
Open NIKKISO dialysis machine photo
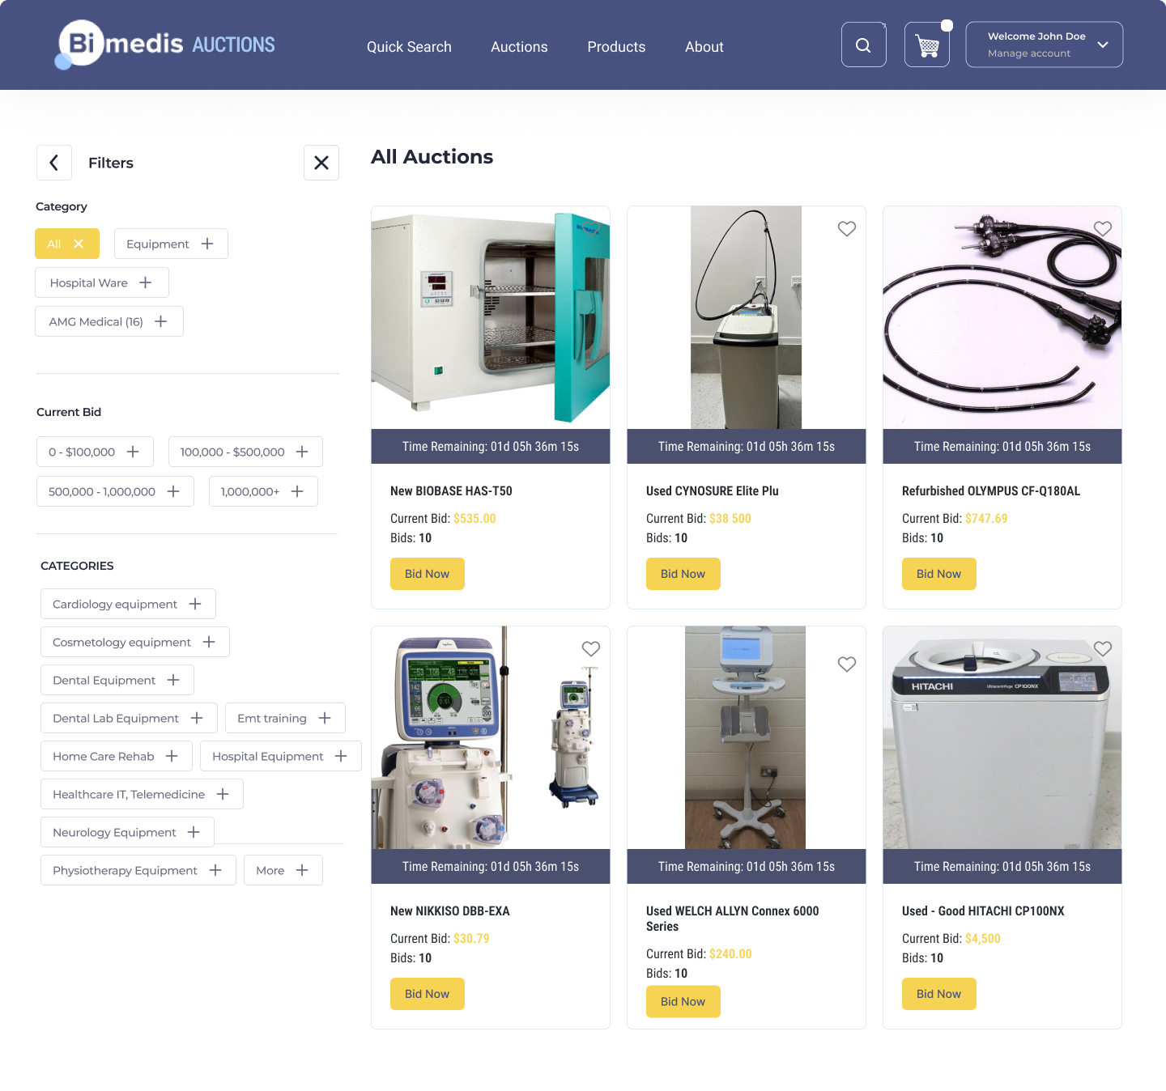(x=491, y=737)
